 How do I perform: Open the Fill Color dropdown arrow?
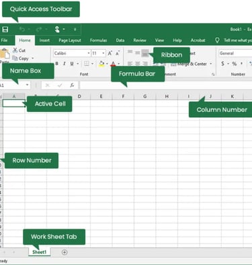pyautogui.click(x=107, y=63)
